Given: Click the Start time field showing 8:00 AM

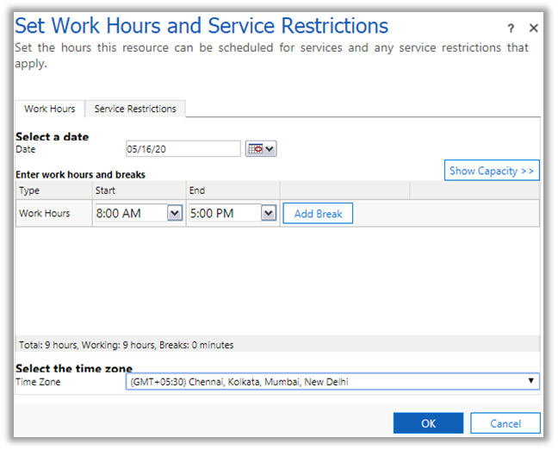Looking at the screenshot, I should click(130, 213).
